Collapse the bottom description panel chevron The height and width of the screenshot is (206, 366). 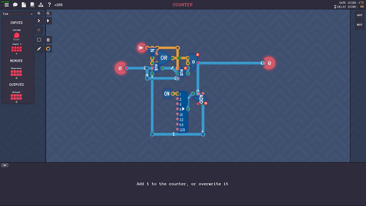tap(5, 165)
